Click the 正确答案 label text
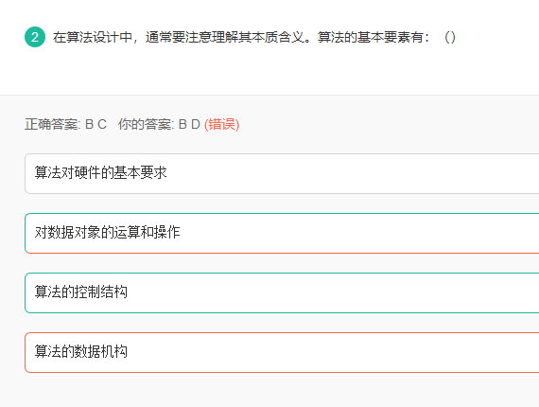This screenshot has height=407, width=539. (52, 124)
